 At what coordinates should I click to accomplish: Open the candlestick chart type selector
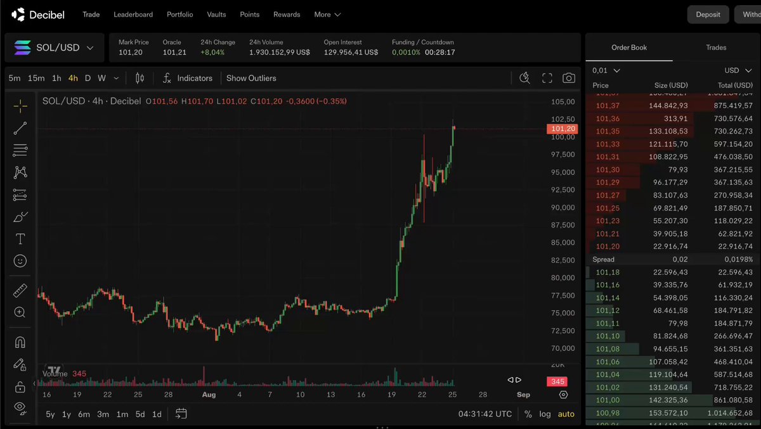coord(140,78)
